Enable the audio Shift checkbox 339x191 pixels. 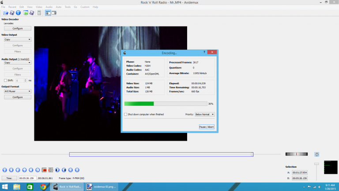pyautogui.click(x=5, y=80)
